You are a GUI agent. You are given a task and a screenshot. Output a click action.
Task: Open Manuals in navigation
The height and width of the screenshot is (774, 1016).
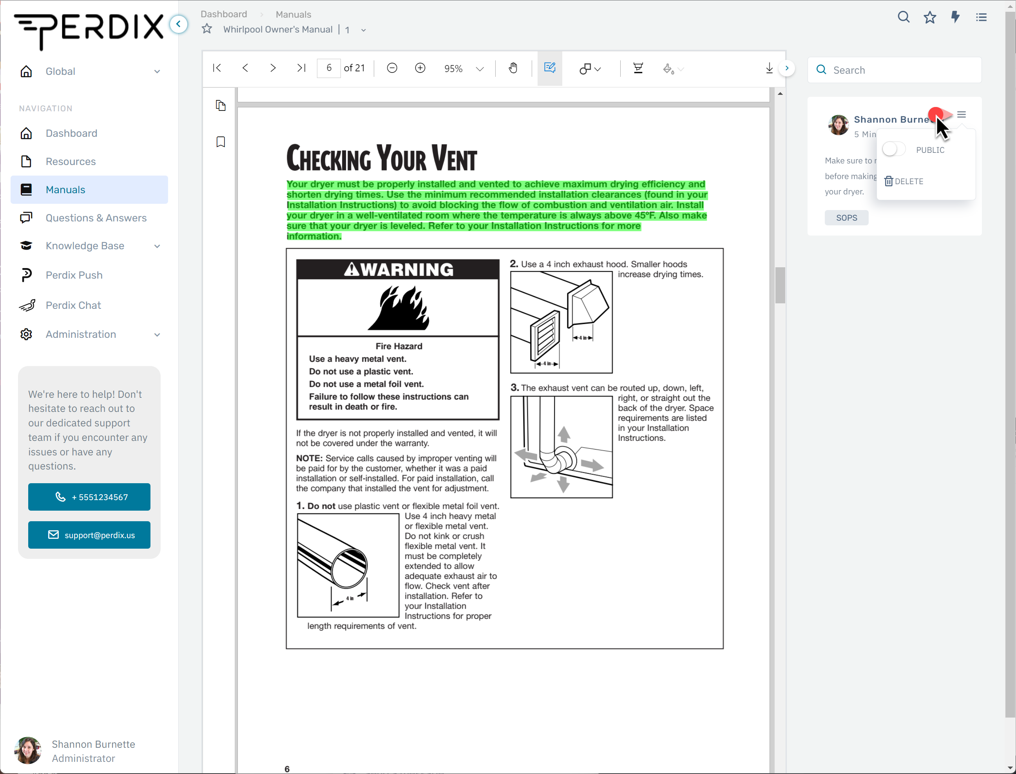89,189
